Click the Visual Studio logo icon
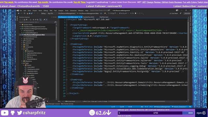 pyautogui.click(x=18, y=10)
